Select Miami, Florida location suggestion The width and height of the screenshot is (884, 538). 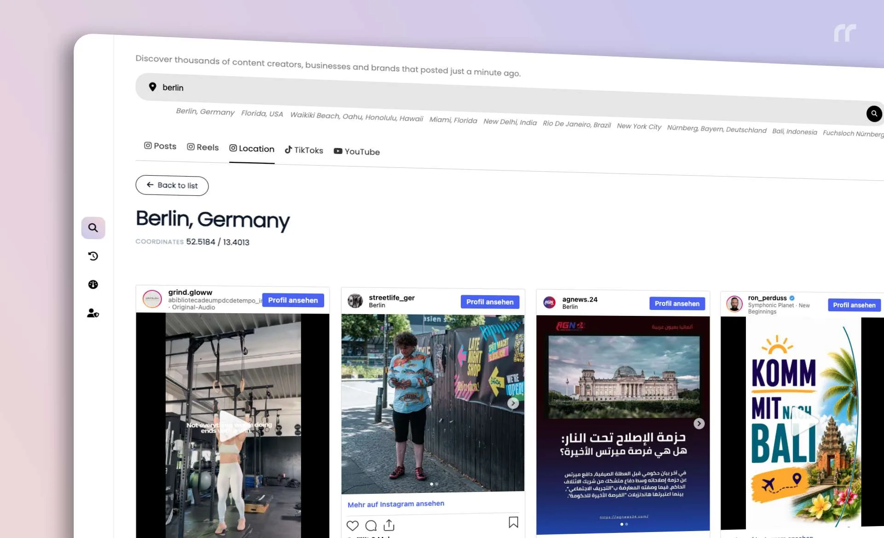click(453, 120)
